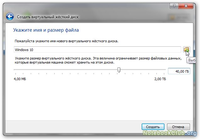Click the NotebookClub.org watermark

point(170,133)
